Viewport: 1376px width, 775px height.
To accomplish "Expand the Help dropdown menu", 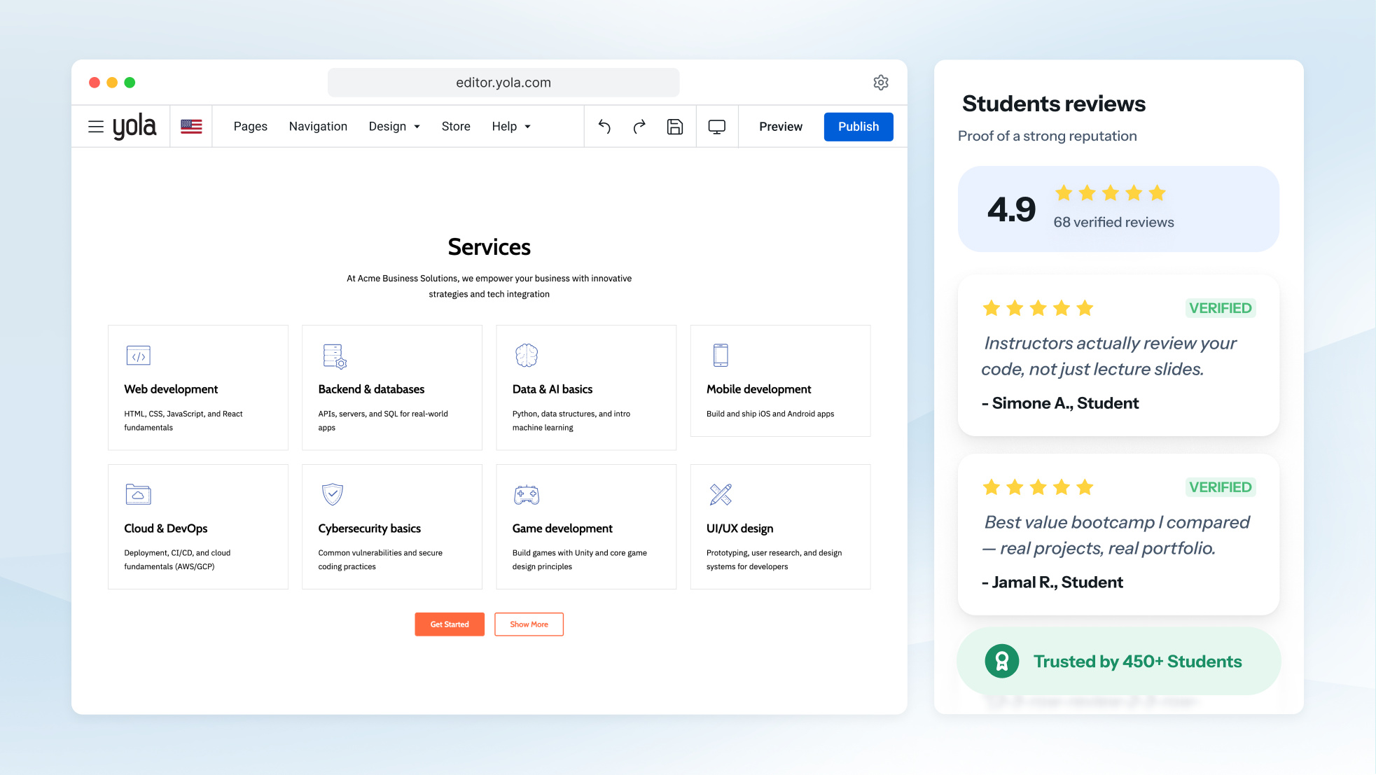I will click(511, 127).
